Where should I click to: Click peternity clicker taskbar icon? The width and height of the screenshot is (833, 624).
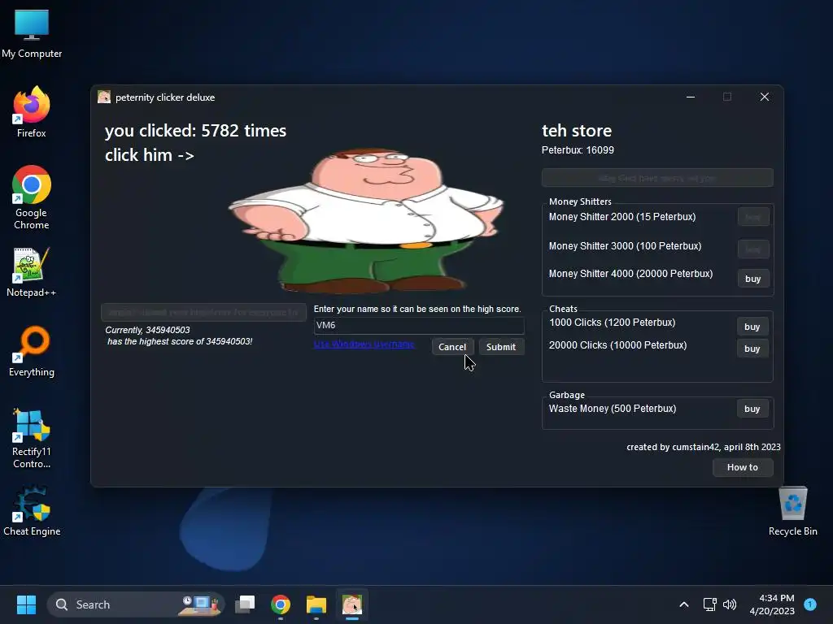pyautogui.click(x=351, y=604)
